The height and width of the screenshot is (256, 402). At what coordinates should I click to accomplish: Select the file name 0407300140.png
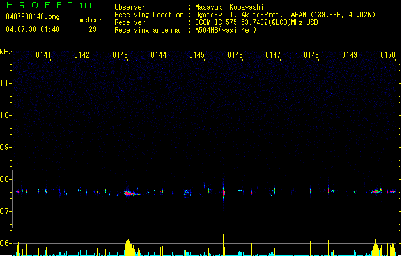pos(33,17)
